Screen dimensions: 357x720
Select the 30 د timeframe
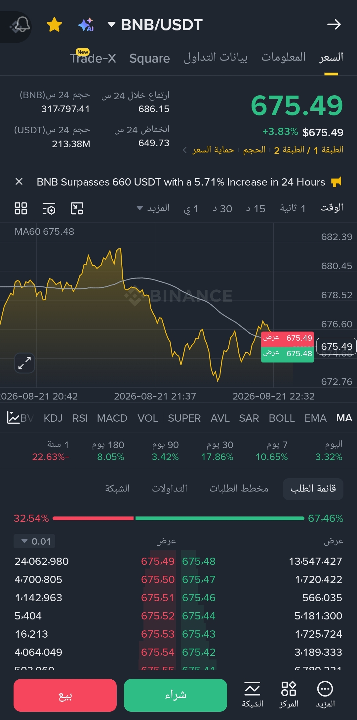pyautogui.click(x=222, y=209)
